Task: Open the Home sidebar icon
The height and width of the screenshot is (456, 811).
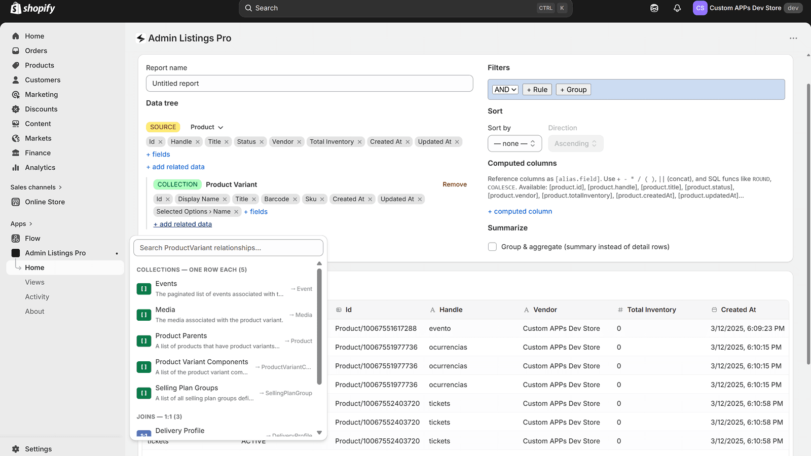Action: tap(16, 36)
